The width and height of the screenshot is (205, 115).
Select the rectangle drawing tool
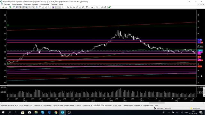point(87,7)
